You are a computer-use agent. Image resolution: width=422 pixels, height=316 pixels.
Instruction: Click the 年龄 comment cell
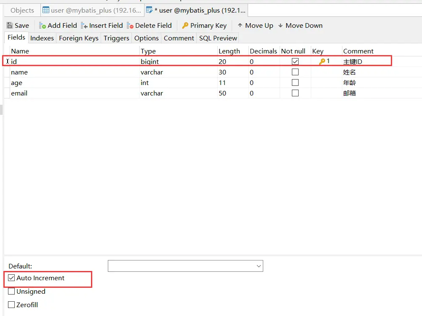[382, 82]
